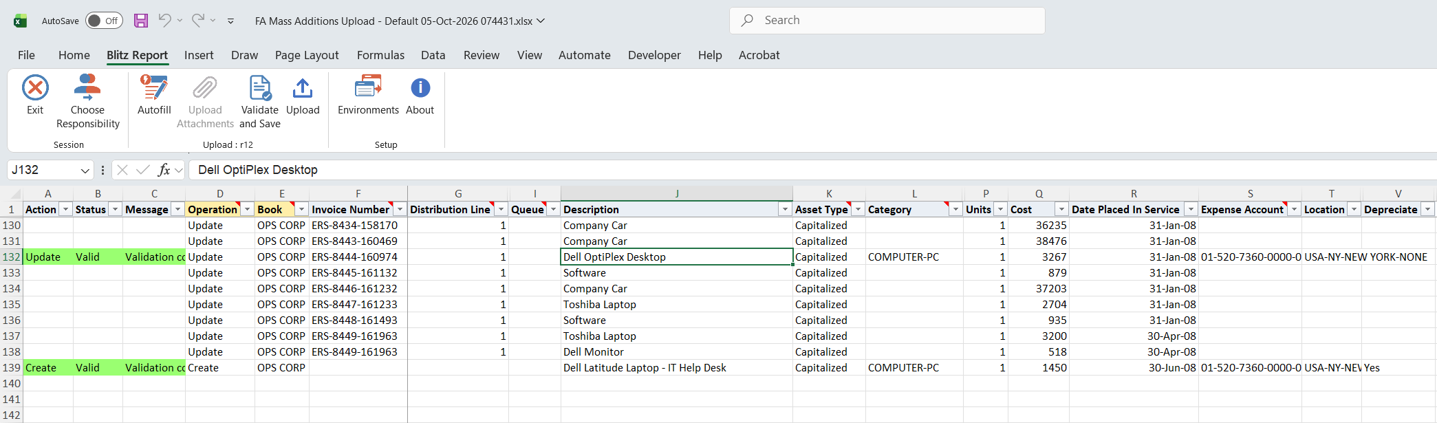Image resolution: width=1437 pixels, height=423 pixels.
Task: Redo the last action
Action: tap(197, 21)
